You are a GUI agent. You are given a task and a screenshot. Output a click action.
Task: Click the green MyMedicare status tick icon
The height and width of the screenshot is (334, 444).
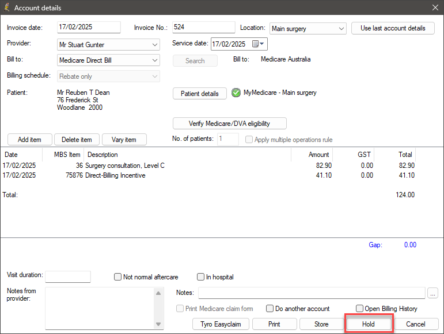pos(236,93)
